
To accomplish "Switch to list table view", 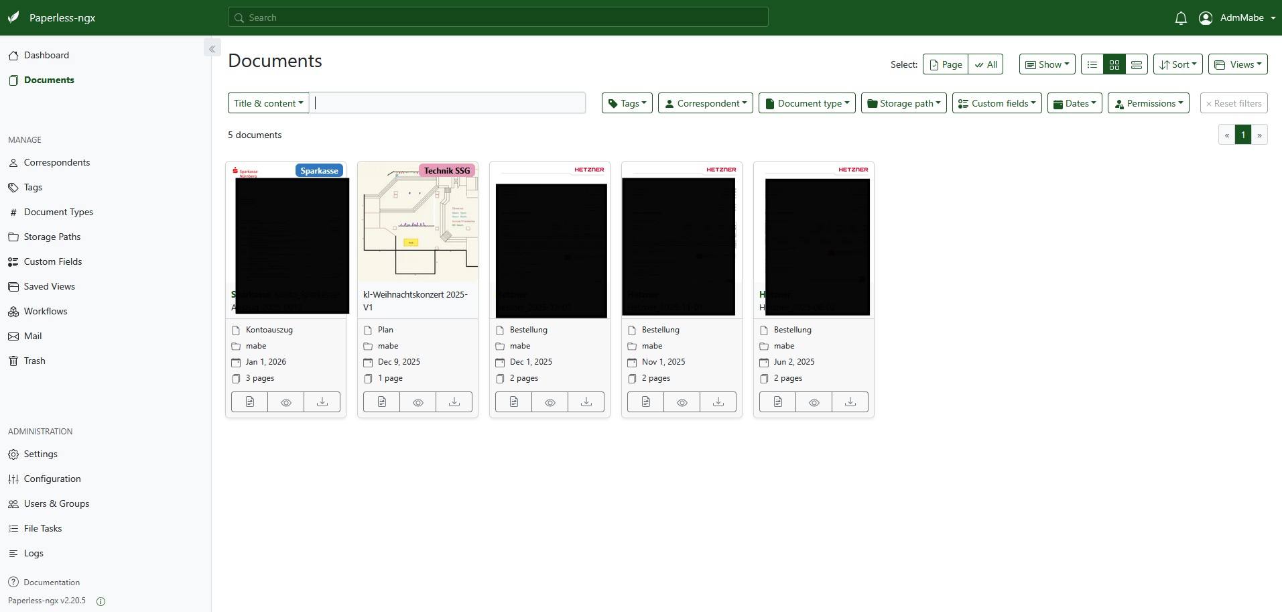I will pos(1092,64).
